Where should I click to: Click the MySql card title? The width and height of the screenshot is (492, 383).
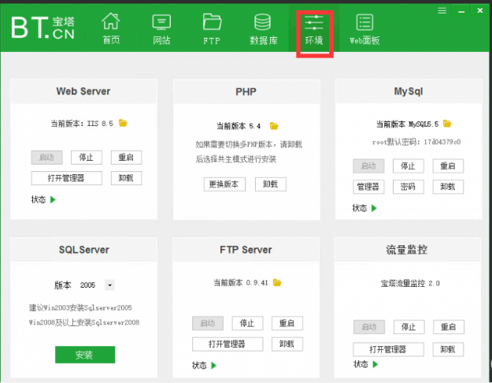[409, 91]
